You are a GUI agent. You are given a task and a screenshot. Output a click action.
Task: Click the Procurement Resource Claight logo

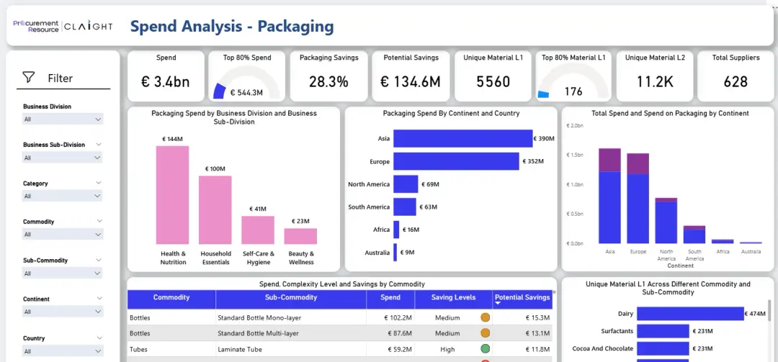pyautogui.click(x=63, y=26)
